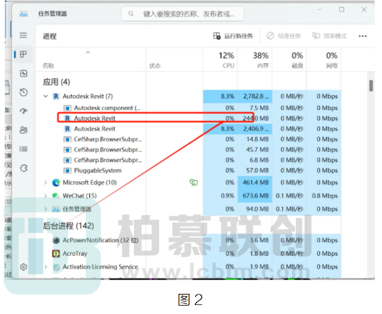Sort by the 0% network column header
The height and width of the screenshot is (314, 382).
click(324, 60)
